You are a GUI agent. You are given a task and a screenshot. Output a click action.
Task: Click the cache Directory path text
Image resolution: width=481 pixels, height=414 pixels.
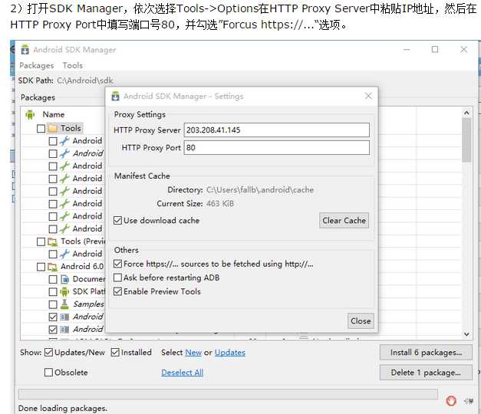[260, 190]
